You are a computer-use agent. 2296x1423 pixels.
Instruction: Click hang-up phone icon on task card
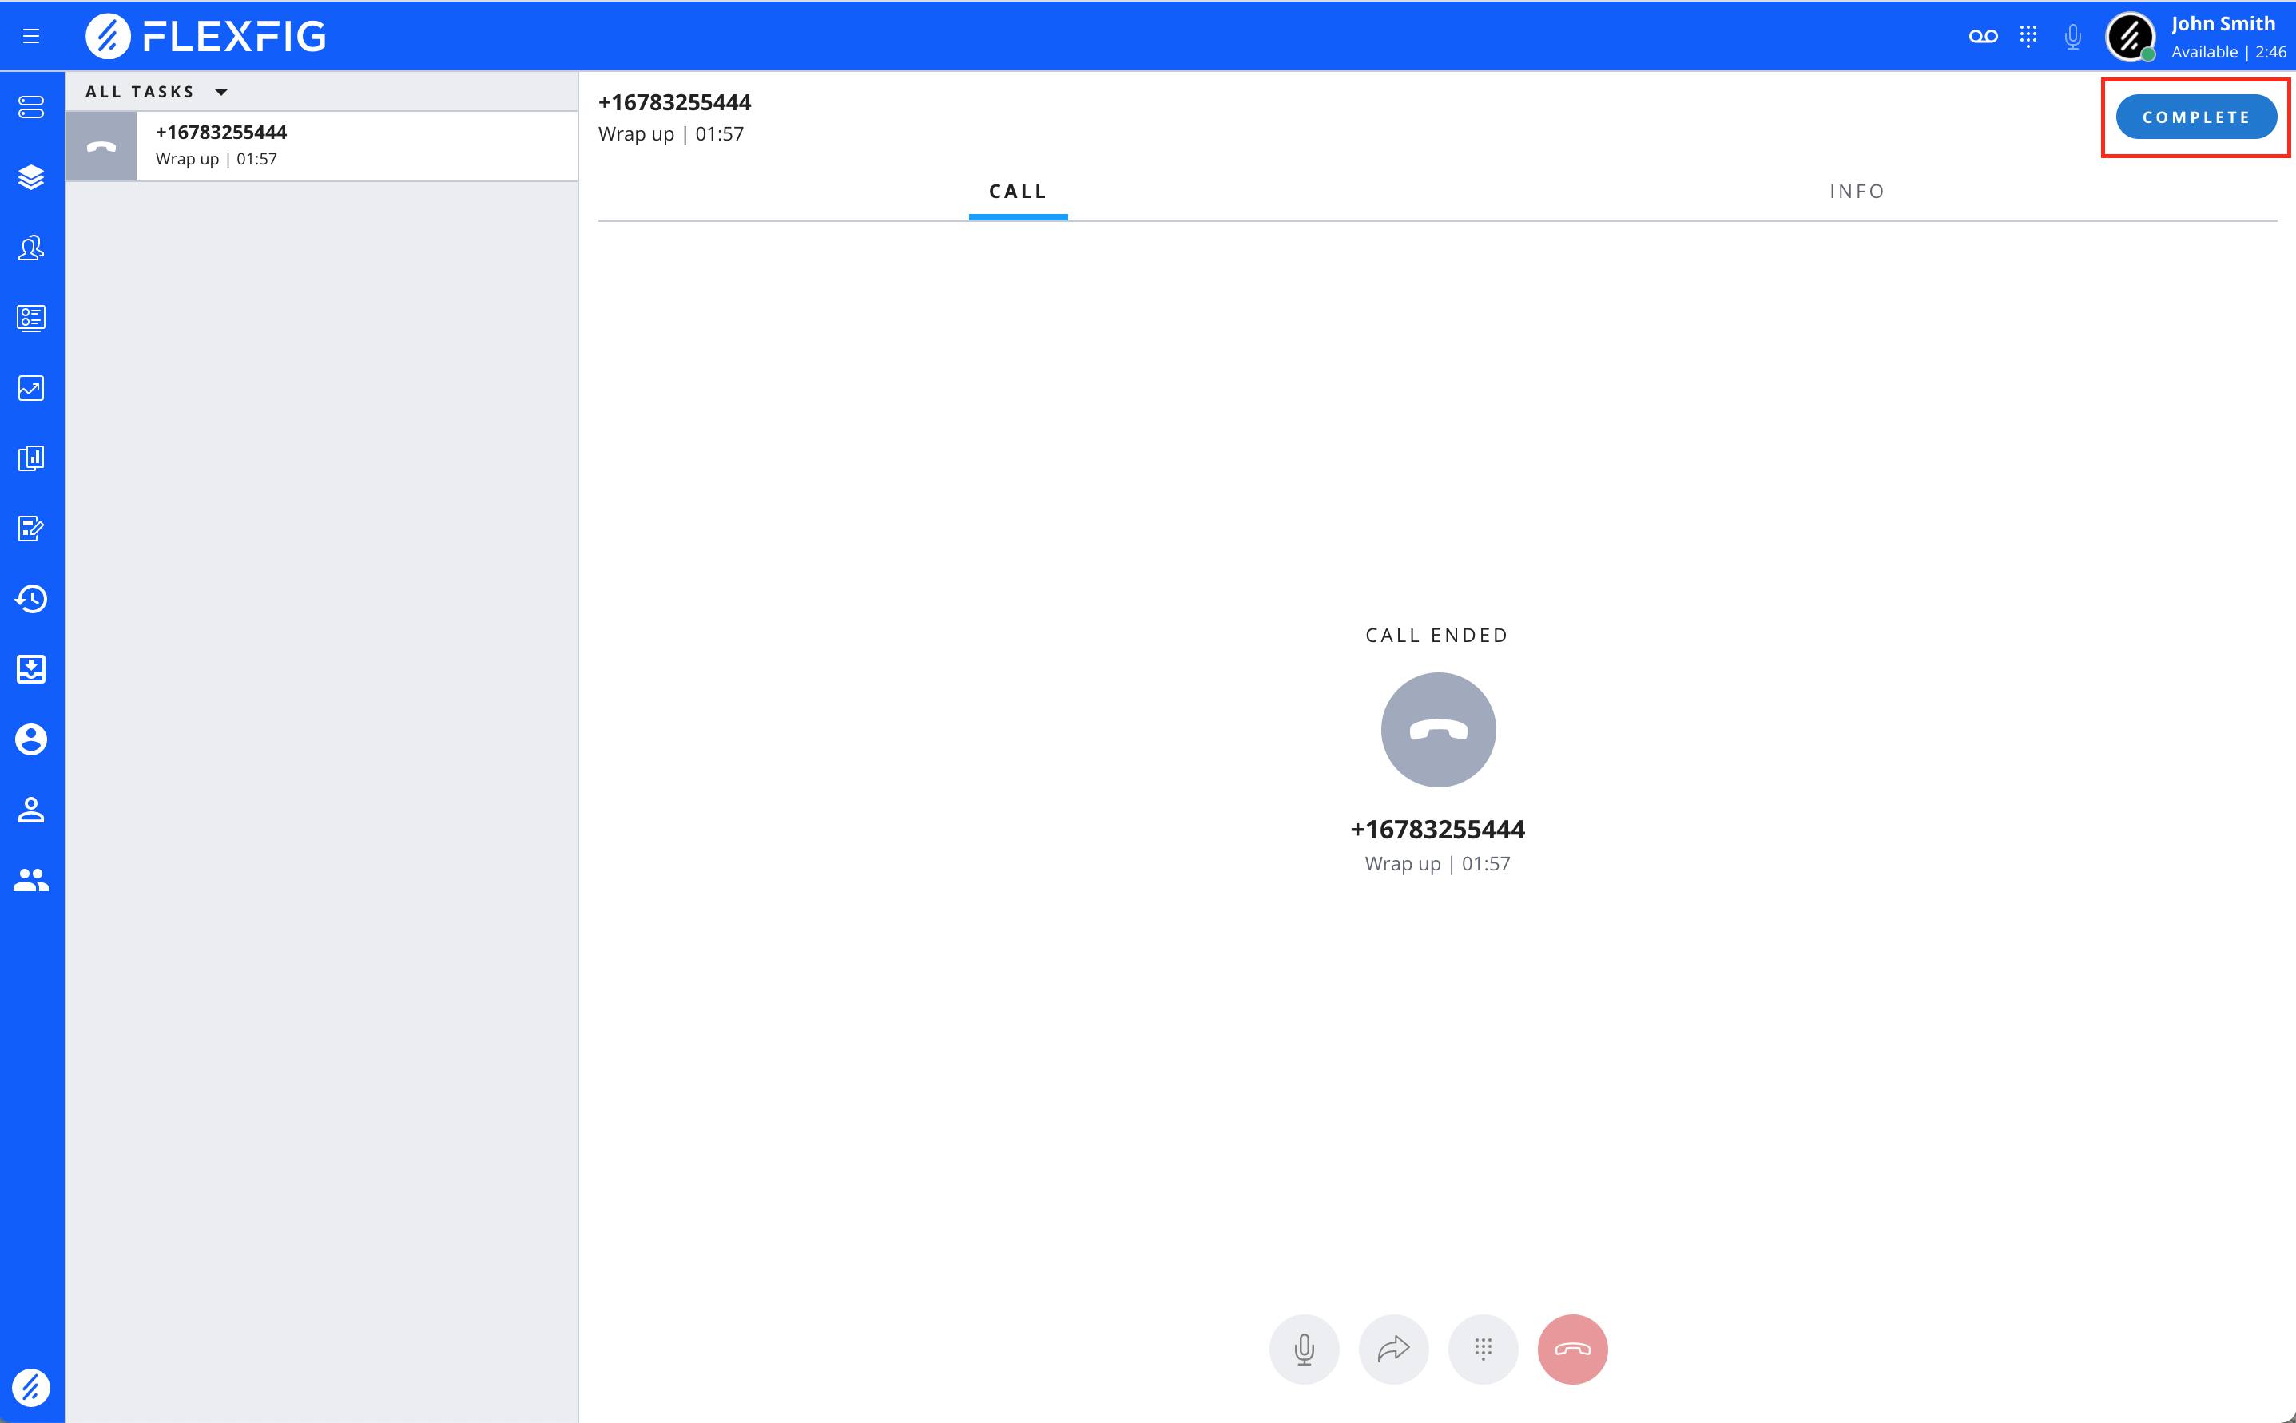tap(101, 146)
